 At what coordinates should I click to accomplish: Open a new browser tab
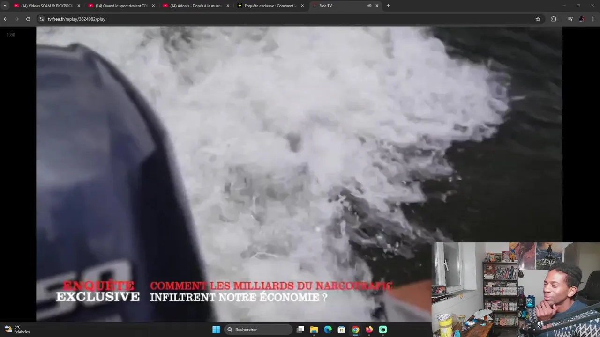click(x=388, y=6)
